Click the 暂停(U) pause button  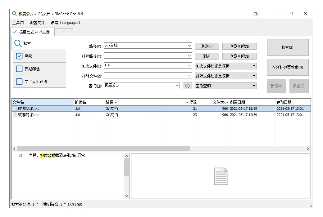276,86
